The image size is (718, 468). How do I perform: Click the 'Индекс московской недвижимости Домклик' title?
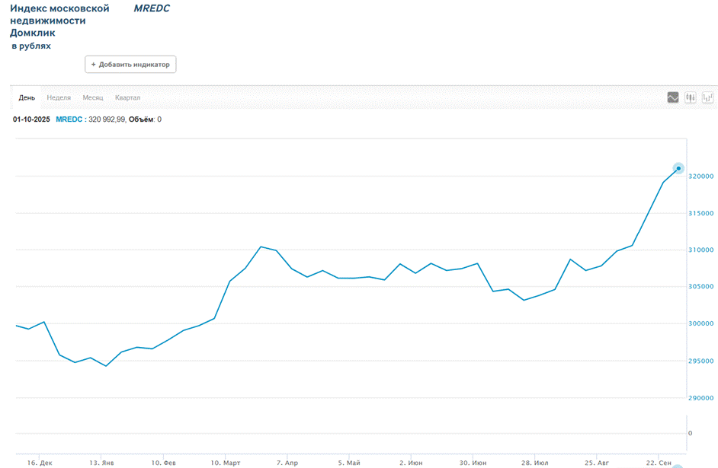[x=59, y=21]
